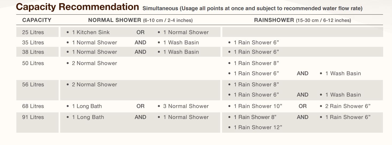Select the 3 Normal Shower entry
This screenshot has height=145, width=392.
click(186, 106)
